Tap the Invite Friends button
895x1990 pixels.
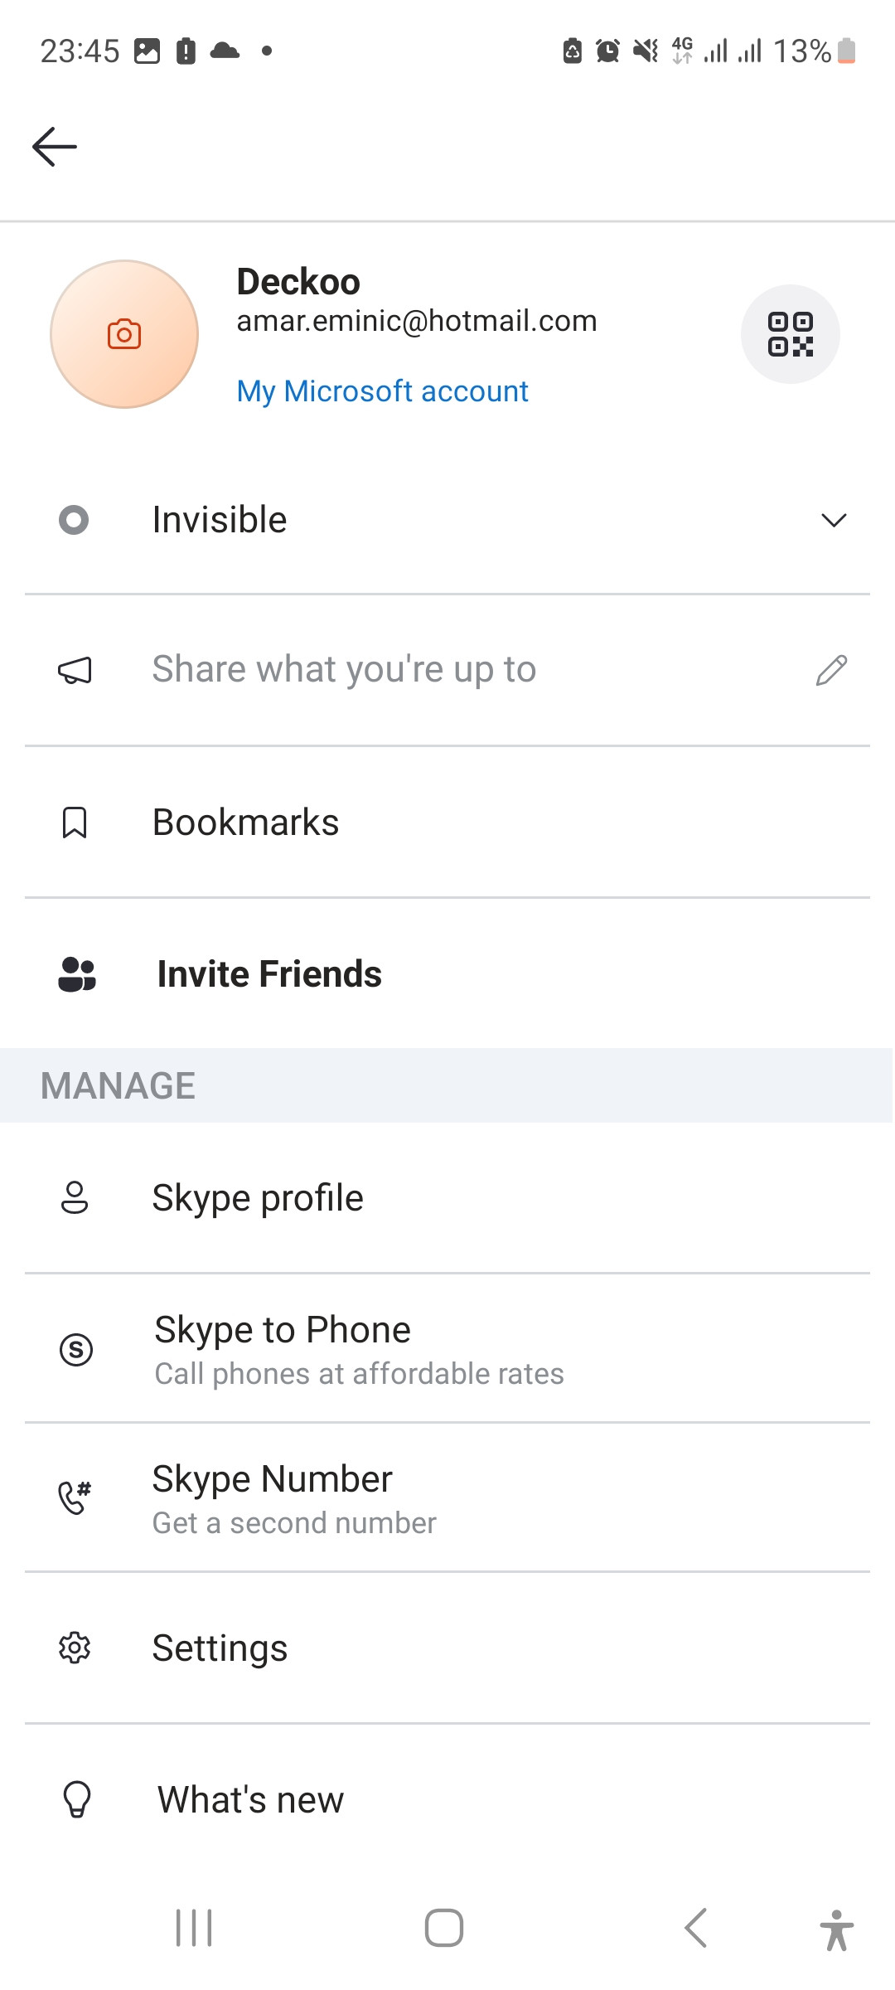tap(447, 974)
